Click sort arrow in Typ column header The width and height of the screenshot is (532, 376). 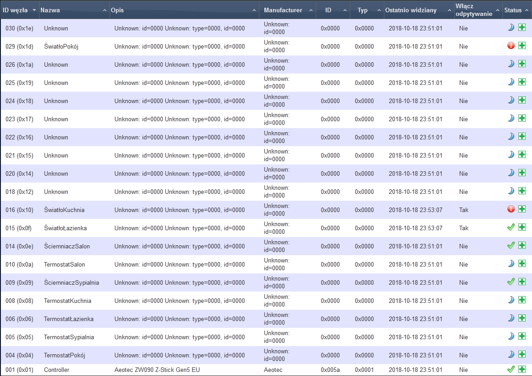point(379,10)
